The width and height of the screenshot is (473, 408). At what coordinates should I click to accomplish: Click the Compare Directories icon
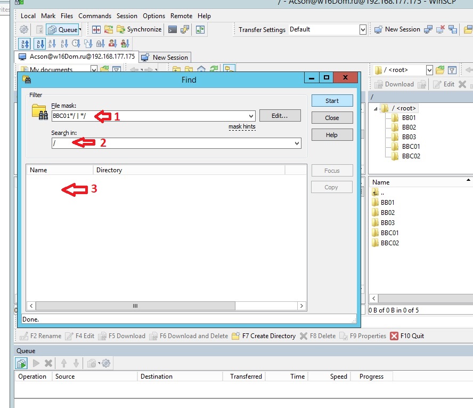(96, 30)
